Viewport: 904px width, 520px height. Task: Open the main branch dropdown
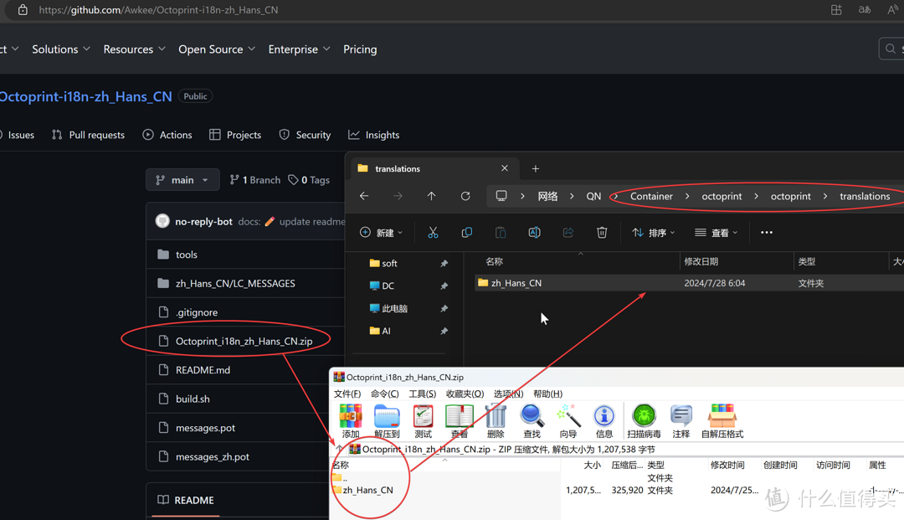coord(182,180)
